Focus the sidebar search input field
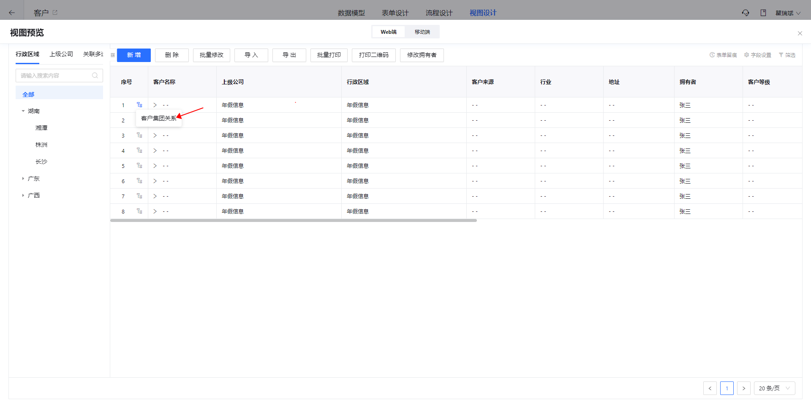The image size is (811, 419). click(59, 76)
